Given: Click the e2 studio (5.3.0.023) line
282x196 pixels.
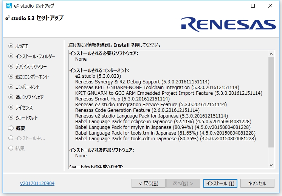Looking at the screenshot, I should [98, 76].
